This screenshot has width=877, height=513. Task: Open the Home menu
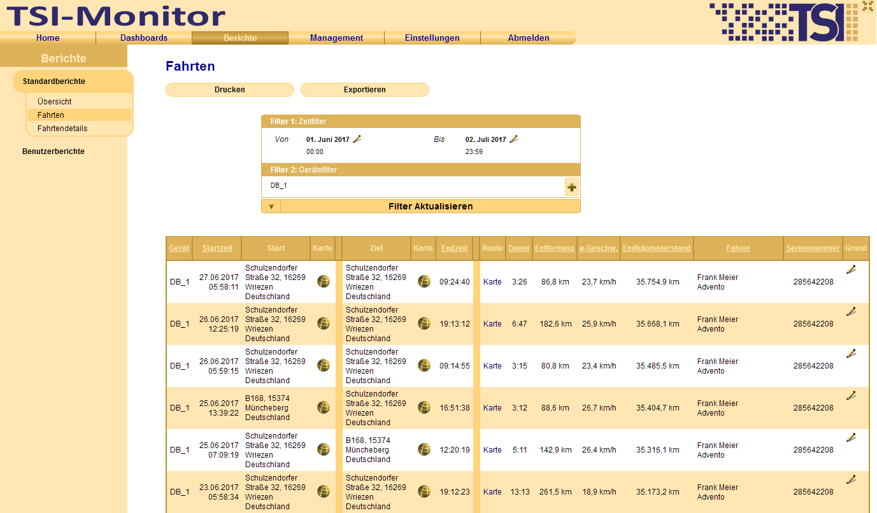pyautogui.click(x=48, y=38)
